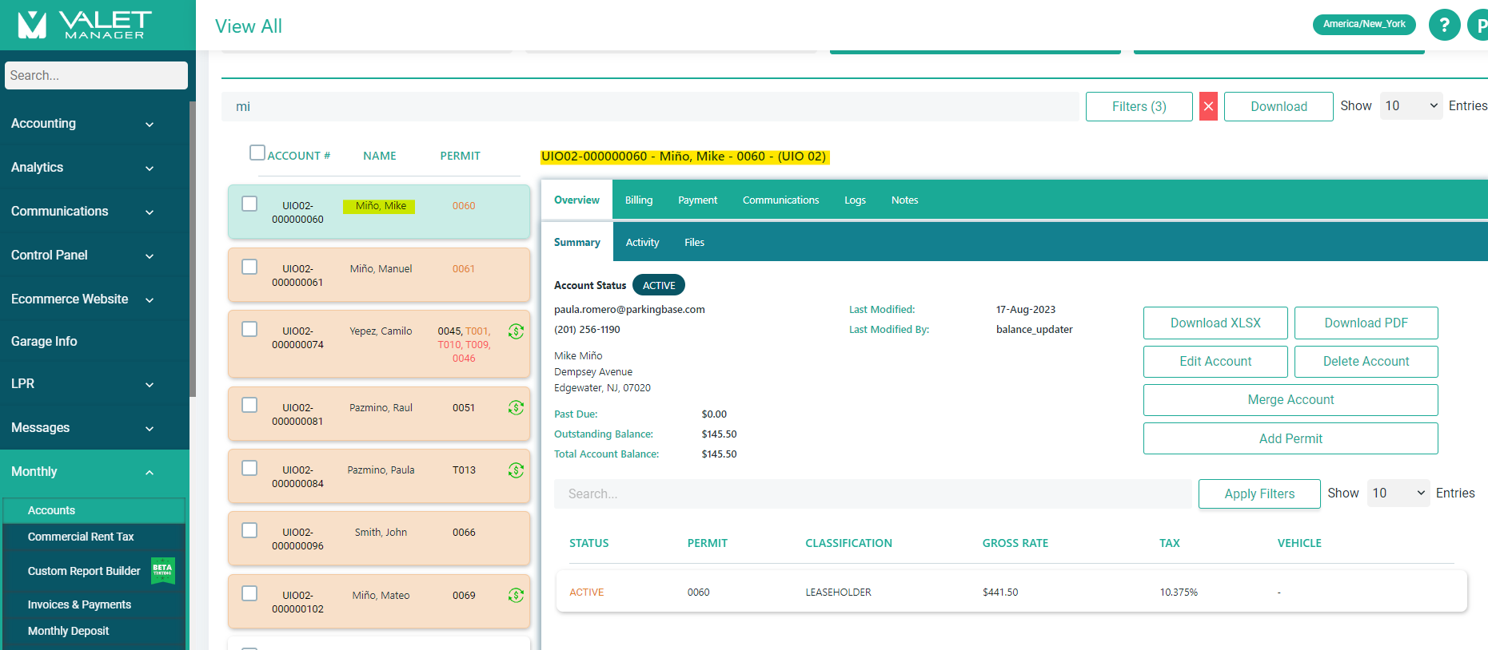
Task: Switch to the Billing tab
Action: [638, 200]
